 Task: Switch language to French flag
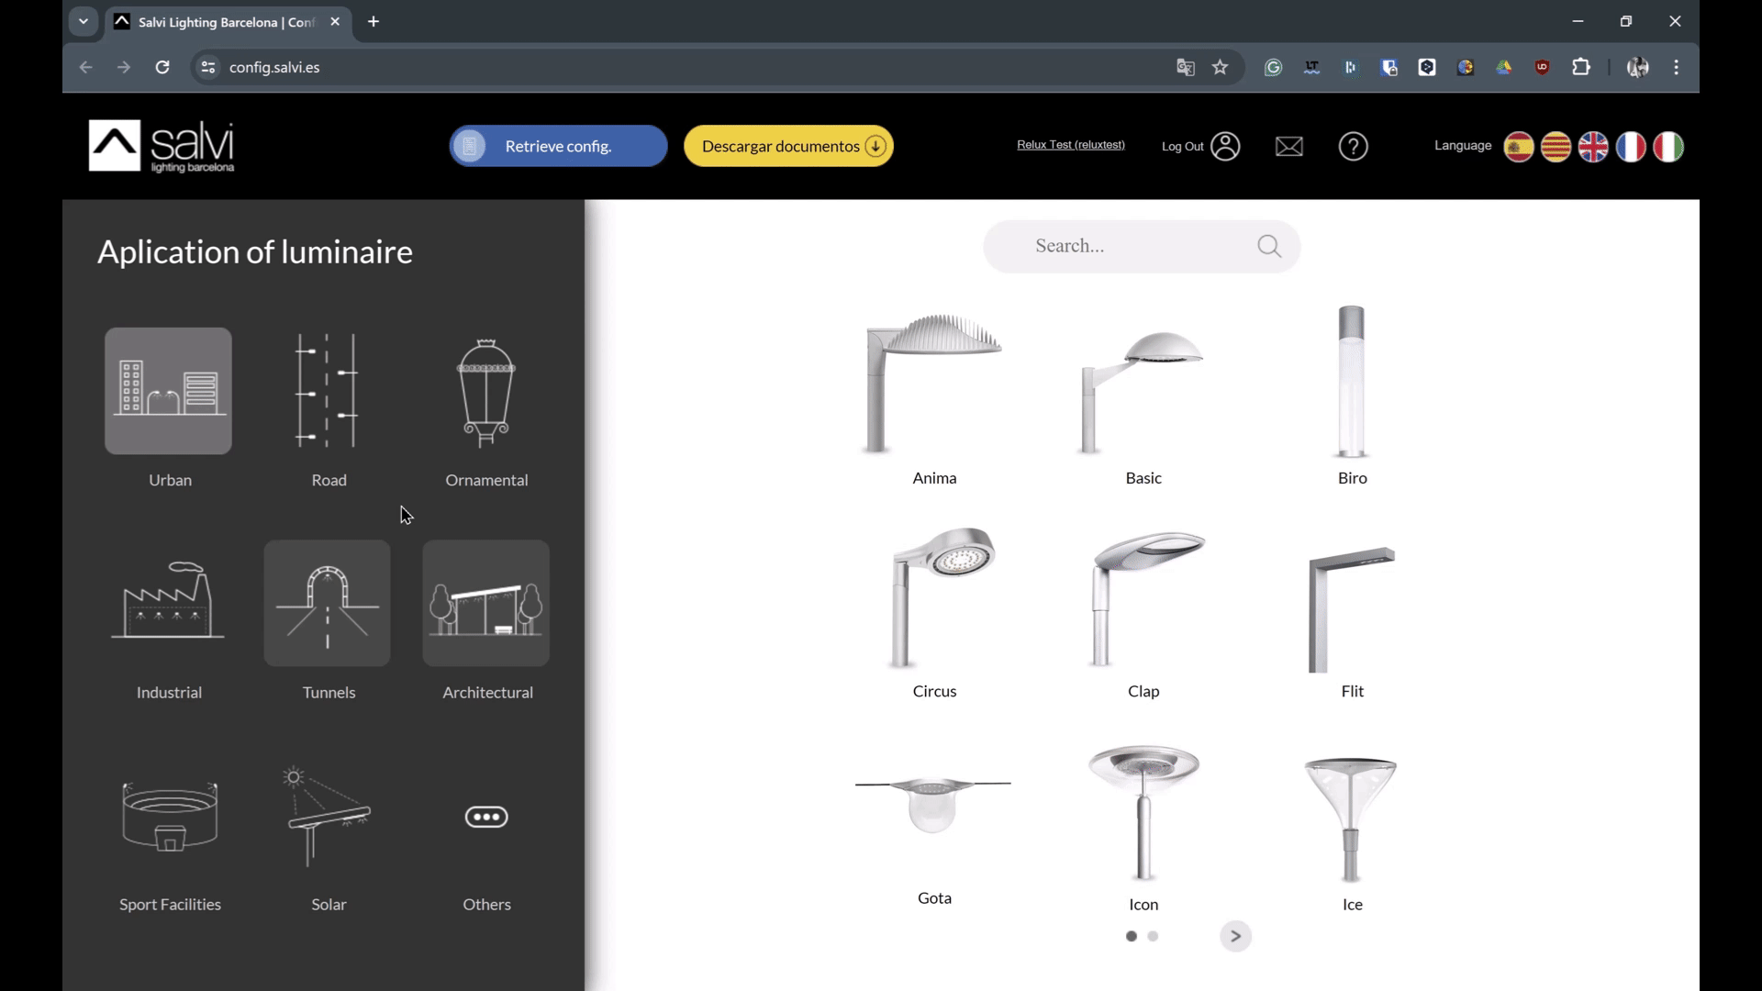(x=1631, y=147)
